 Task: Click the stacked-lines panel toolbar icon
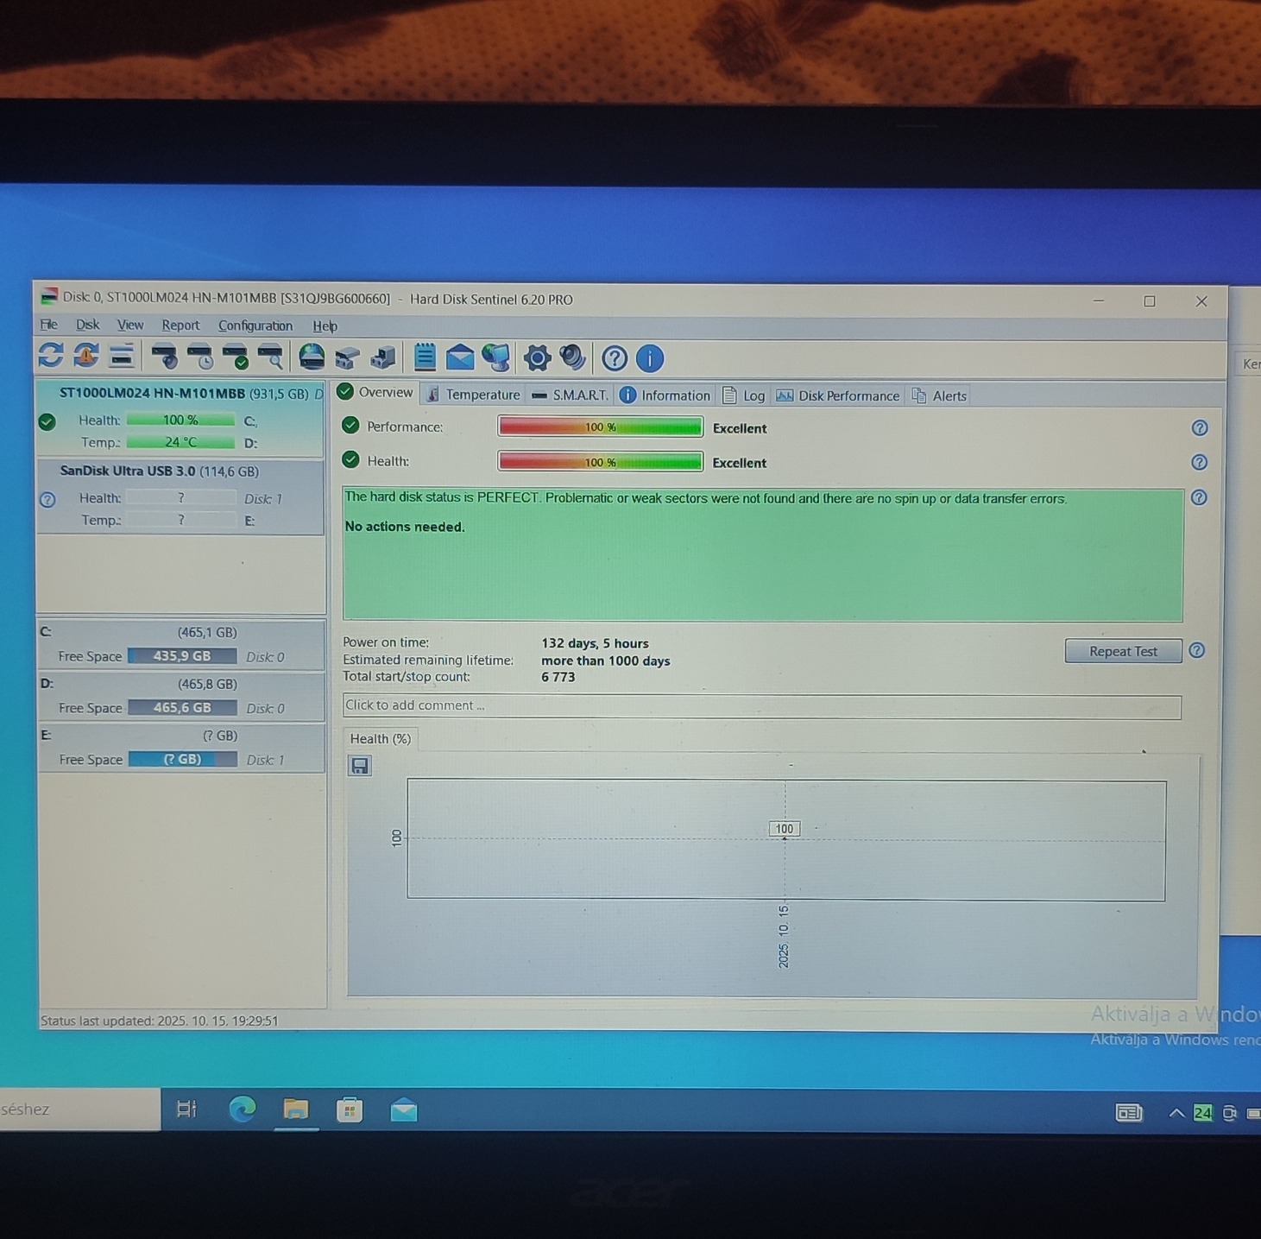point(122,355)
